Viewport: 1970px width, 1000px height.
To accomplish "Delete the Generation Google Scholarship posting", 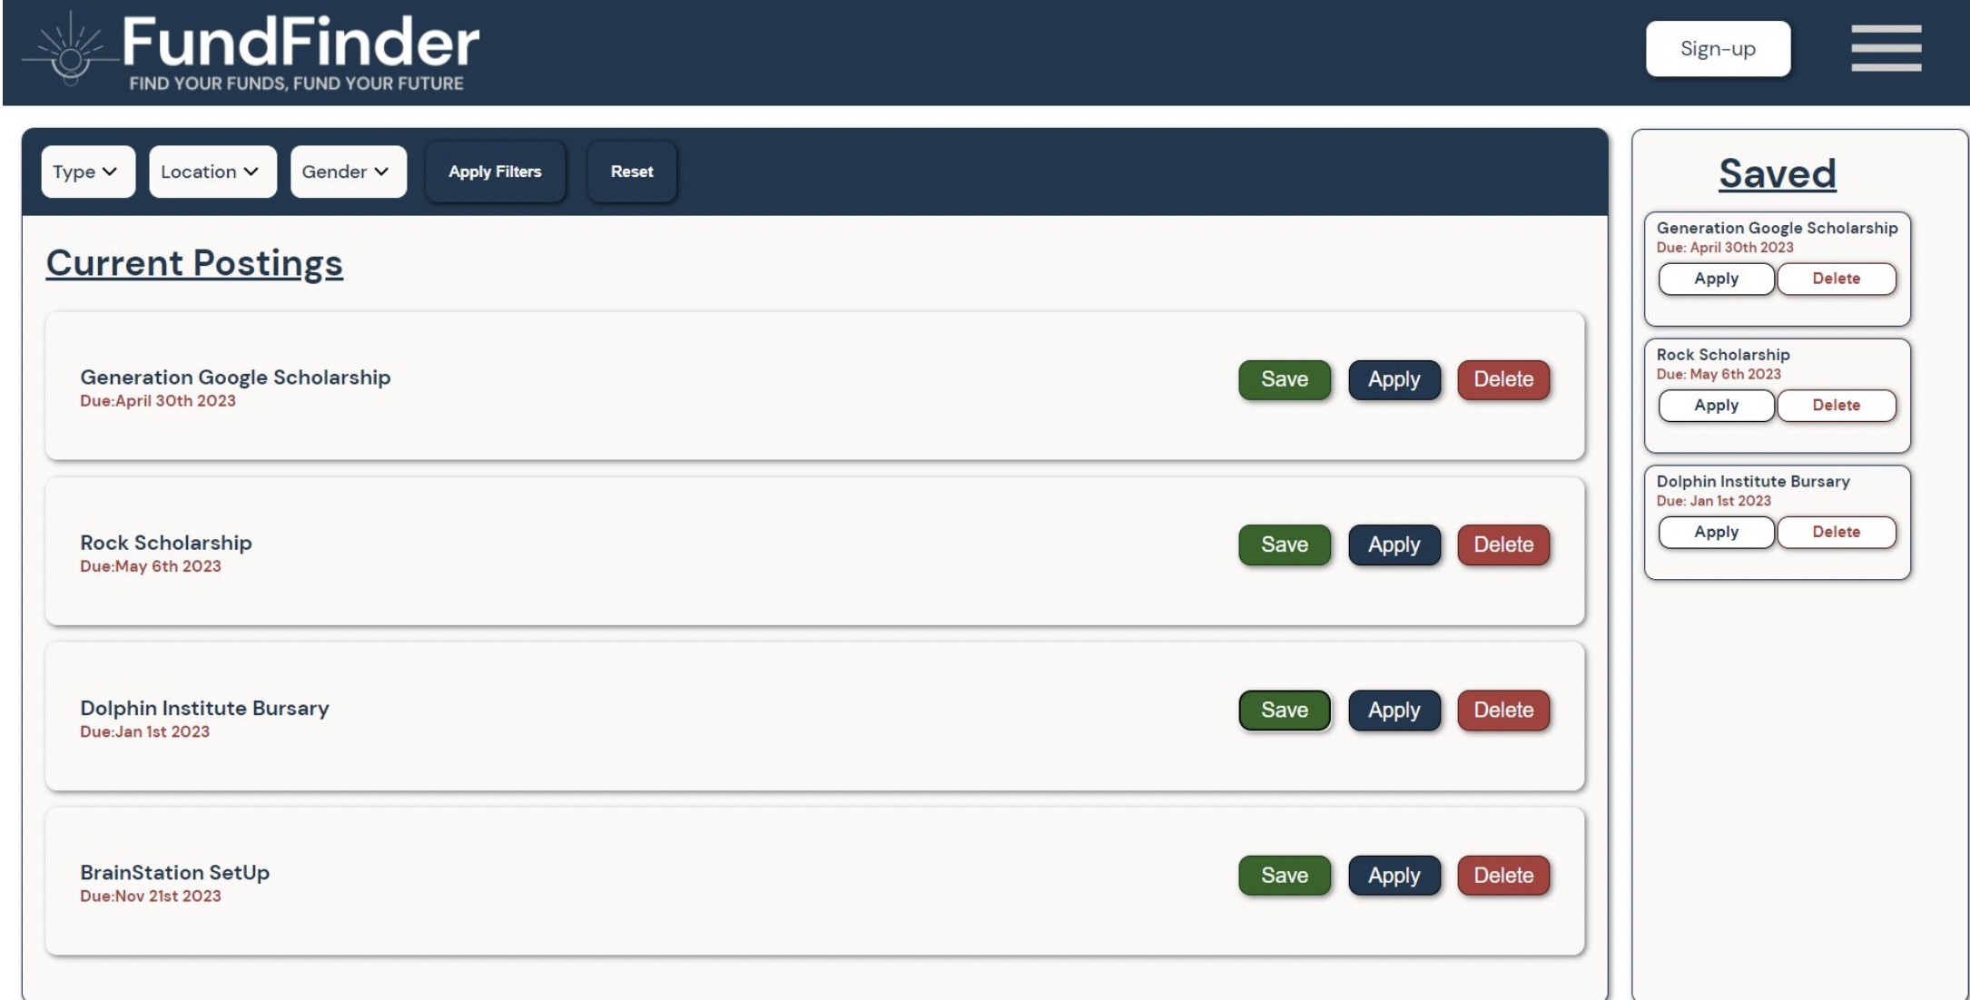I will click(x=1503, y=379).
